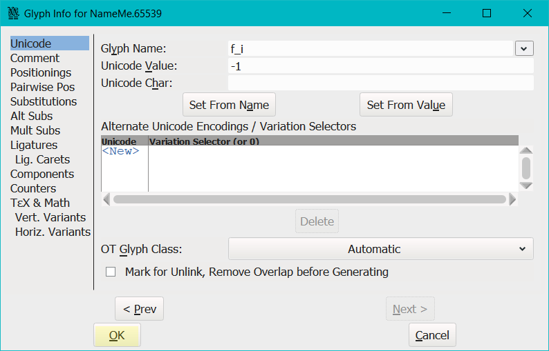549x351 pixels.
Task: Open the Pairwise Pos section
Action: pyautogui.click(x=42, y=87)
